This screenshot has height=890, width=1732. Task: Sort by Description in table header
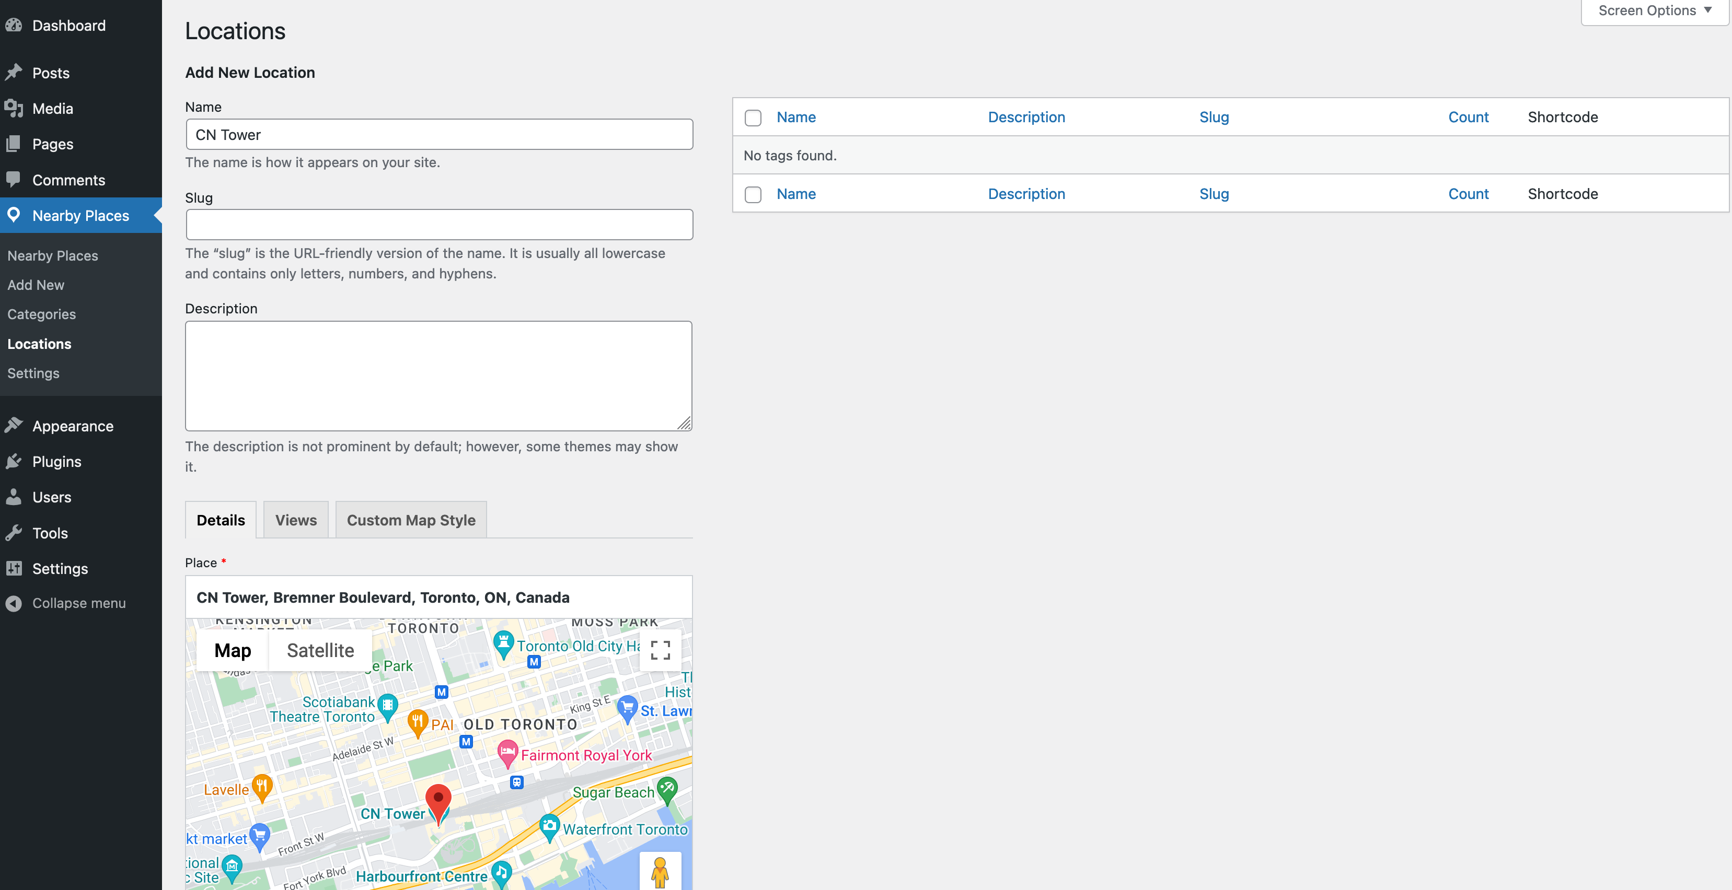pos(1026,117)
